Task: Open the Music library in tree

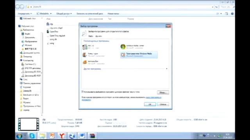Action: pyautogui.click(x=27, y=45)
